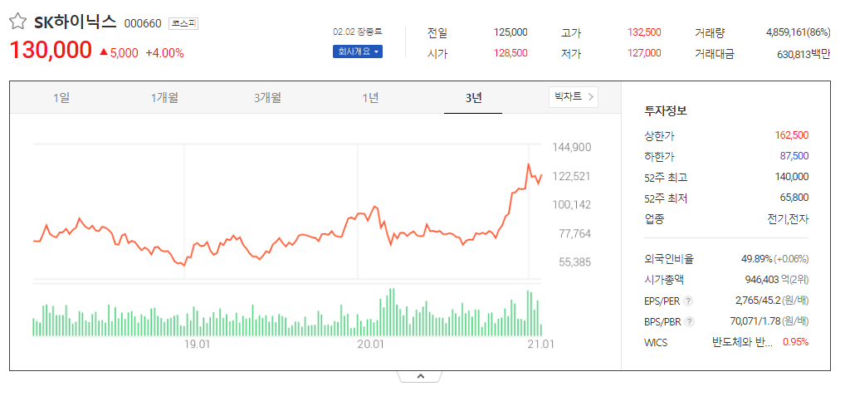Click the 상한가 value 162,500
The height and width of the screenshot is (401, 845).
792,135
